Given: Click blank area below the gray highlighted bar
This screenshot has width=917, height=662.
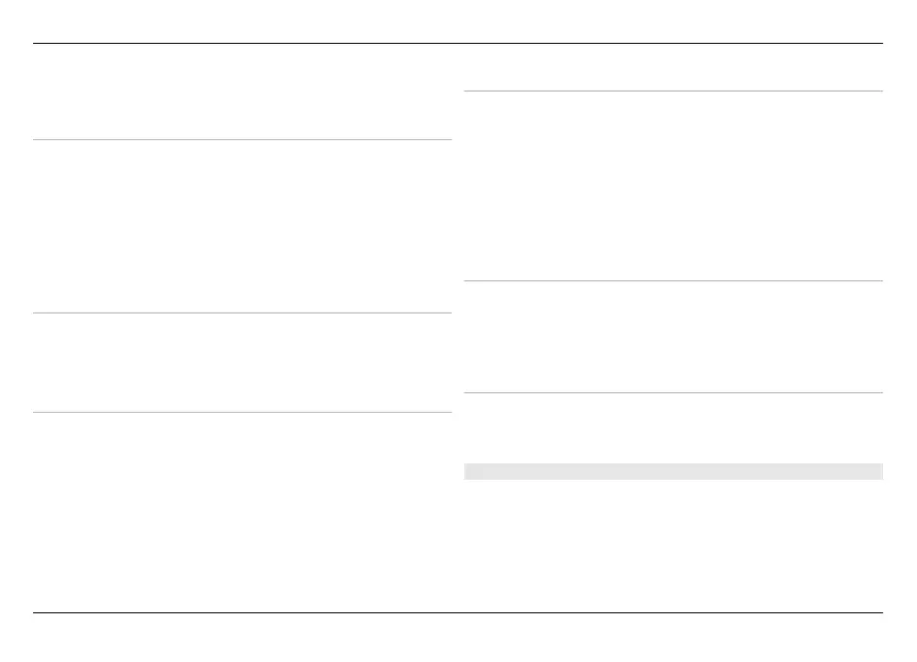Looking at the screenshot, I should coord(673,543).
